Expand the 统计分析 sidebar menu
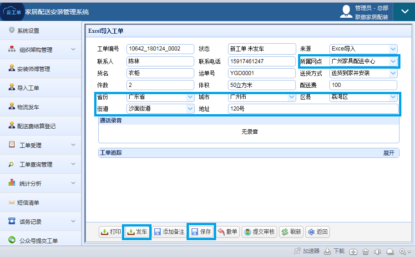Viewport: 415px width, 257px height. [x=41, y=184]
